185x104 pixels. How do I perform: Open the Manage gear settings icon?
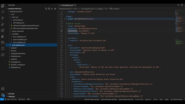click(x=3, y=95)
